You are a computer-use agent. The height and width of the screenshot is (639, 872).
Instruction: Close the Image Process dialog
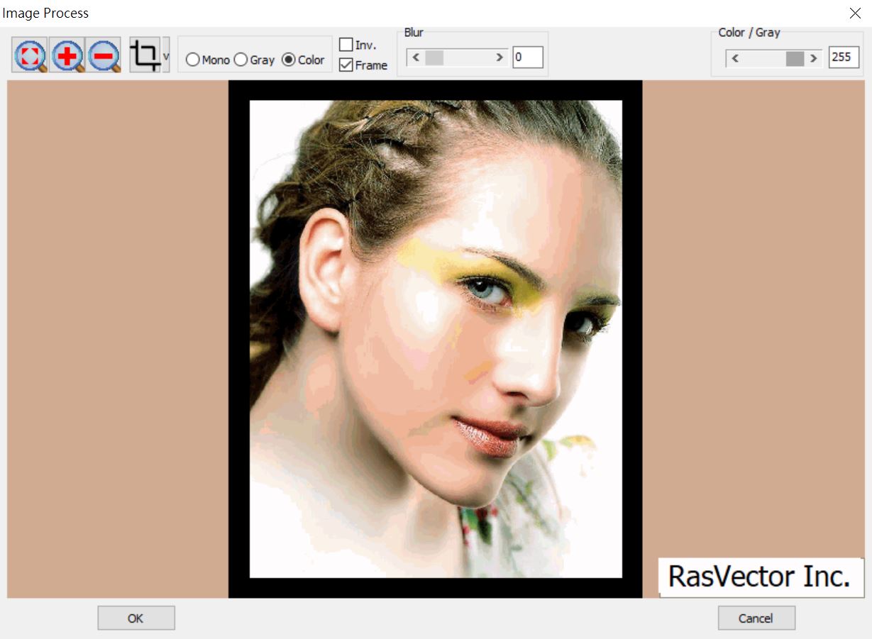click(855, 13)
